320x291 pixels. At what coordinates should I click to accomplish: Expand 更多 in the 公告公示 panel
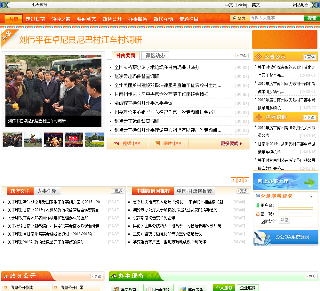(310, 57)
